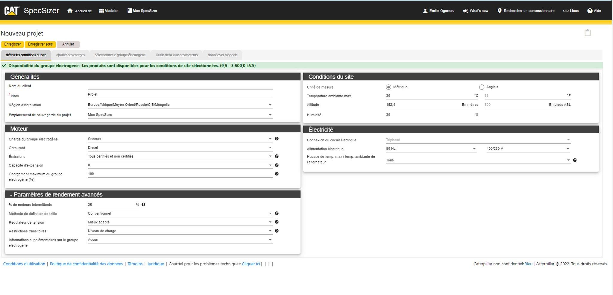Click the clipboard icon near project title
This screenshot has height=295, width=613.
click(x=588, y=33)
